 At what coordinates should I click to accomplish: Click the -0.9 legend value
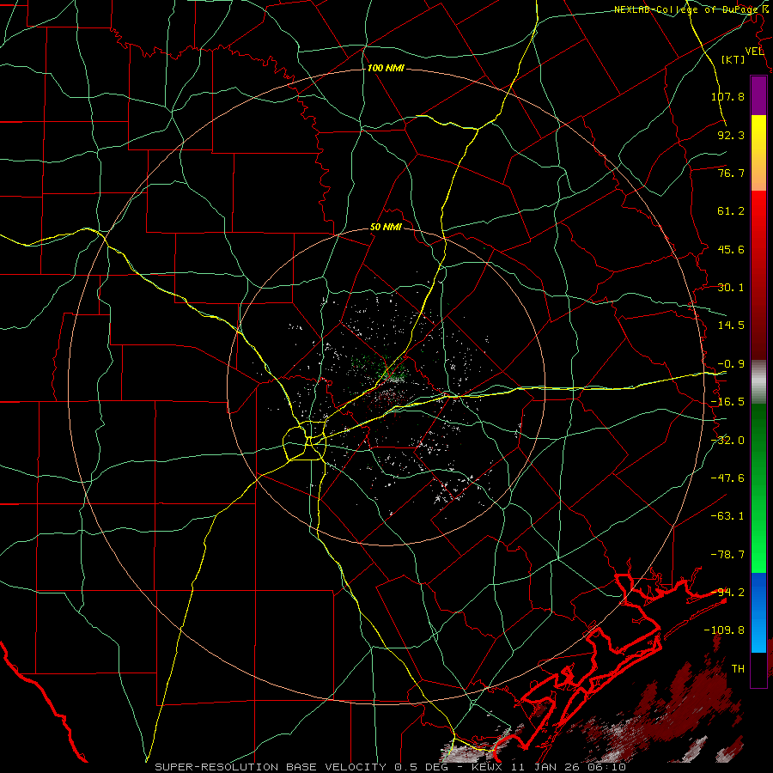[x=731, y=364]
